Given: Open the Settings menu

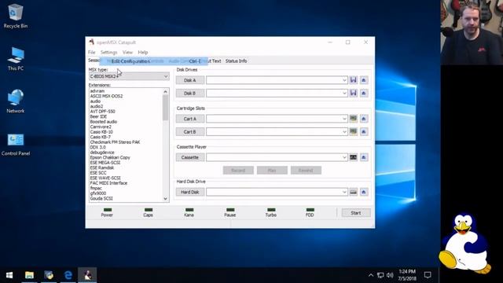Looking at the screenshot, I should tap(108, 53).
